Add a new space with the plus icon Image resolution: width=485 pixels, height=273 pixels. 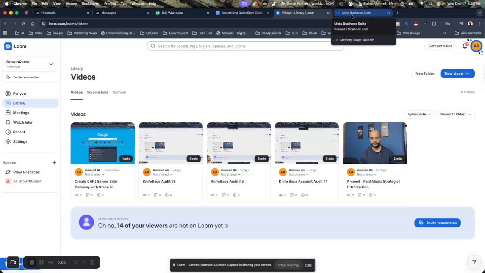click(x=54, y=163)
